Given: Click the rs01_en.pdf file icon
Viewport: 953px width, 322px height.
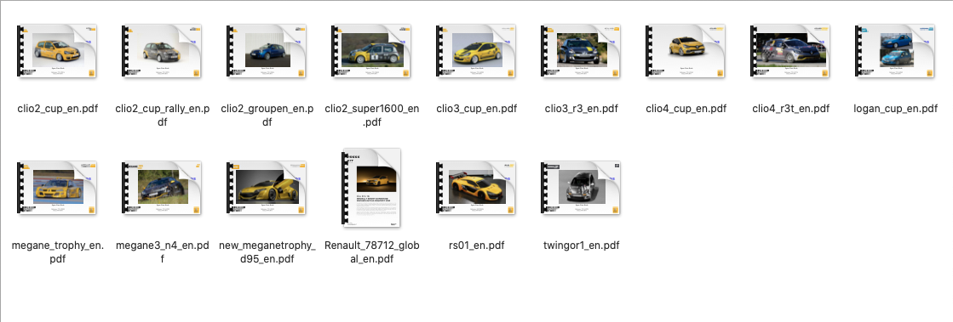Looking at the screenshot, I should pos(477,188).
